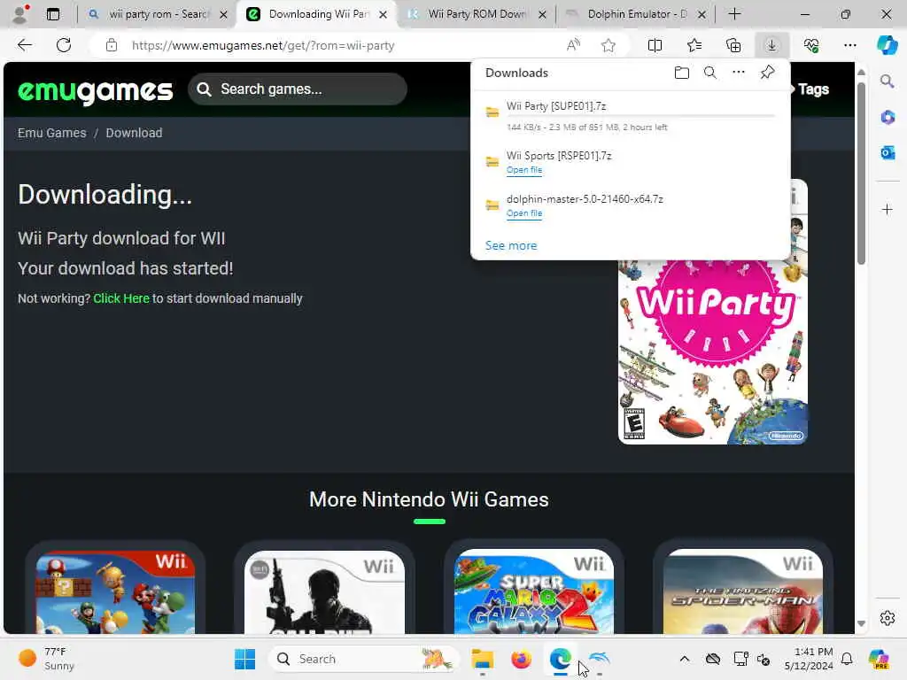Click the address bar URL

(263, 45)
